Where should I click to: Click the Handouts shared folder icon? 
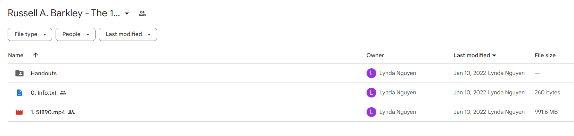[19, 73]
